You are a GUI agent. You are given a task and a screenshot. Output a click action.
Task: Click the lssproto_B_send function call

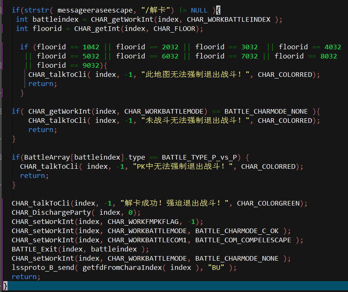point(43,268)
